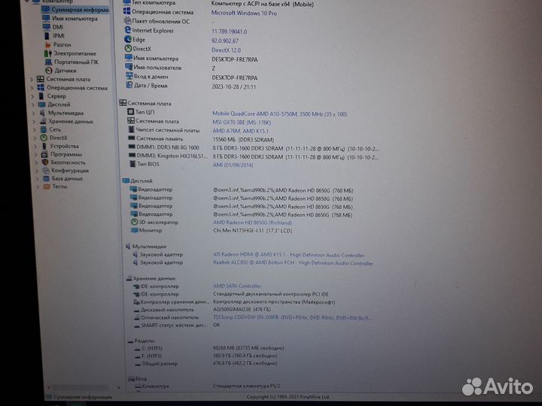Click the Internet Explorer row icon

[x=127, y=30]
